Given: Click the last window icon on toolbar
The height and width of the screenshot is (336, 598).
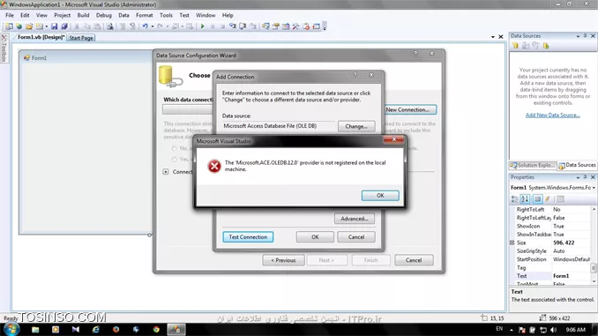Looking at the screenshot, I should click(x=316, y=26).
